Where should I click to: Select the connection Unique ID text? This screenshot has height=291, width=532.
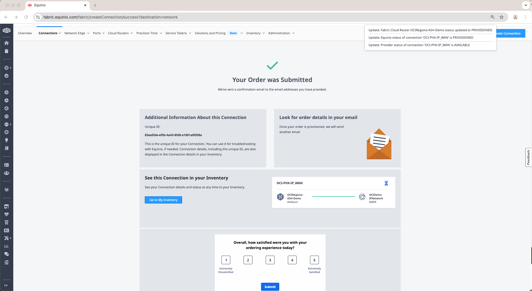coord(173,135)
